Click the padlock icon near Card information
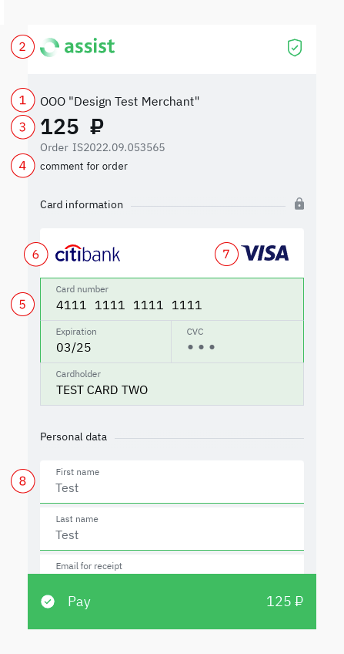This screenshot has width=344, height=654. [299, 204]
